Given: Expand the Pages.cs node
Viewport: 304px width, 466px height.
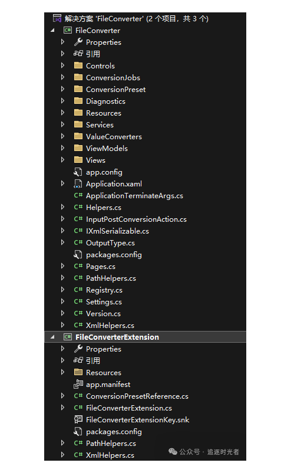Looking at the screenshot, I should pos(62,266).
